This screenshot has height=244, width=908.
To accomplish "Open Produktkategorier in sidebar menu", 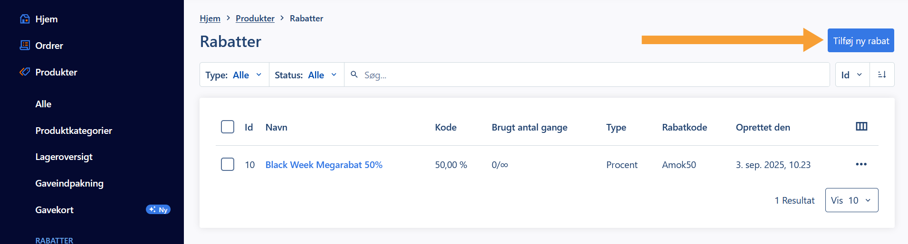I will 74,131.
